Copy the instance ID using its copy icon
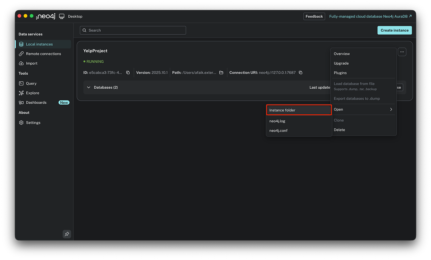Viewport: 431px width, 260px height. coord(128,72)
